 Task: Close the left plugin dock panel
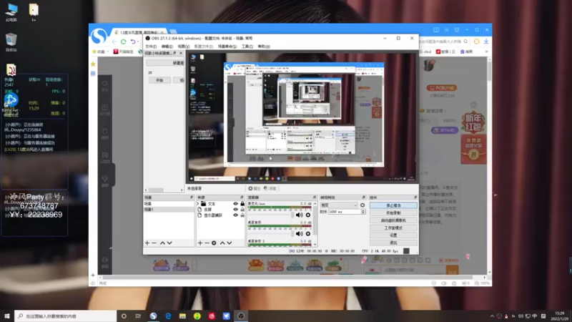click(181, 53)
